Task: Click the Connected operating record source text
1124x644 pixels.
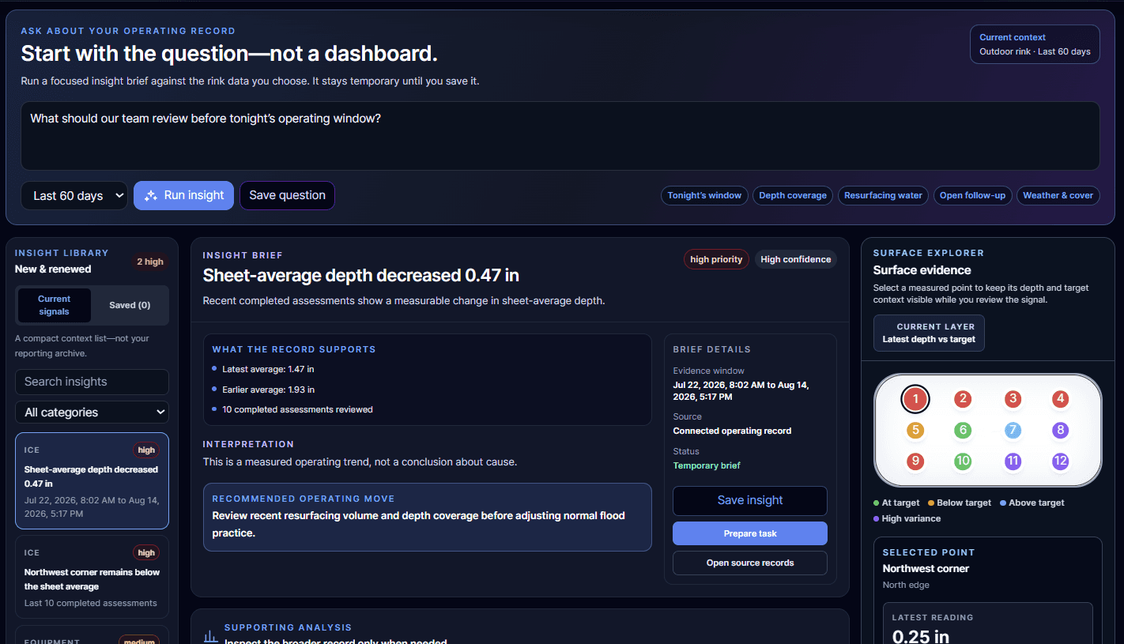Action: (x=732, y=431)
